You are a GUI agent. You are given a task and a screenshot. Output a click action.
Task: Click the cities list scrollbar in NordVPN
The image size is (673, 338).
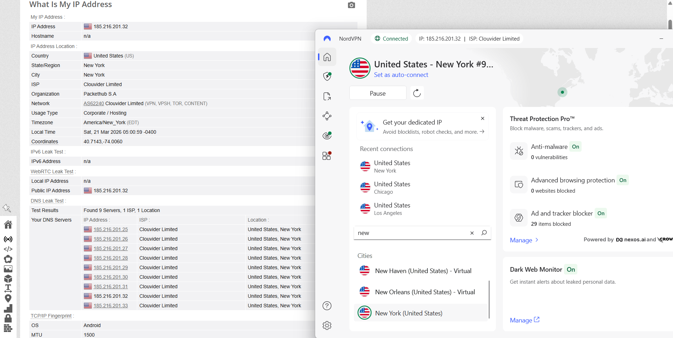489,299
